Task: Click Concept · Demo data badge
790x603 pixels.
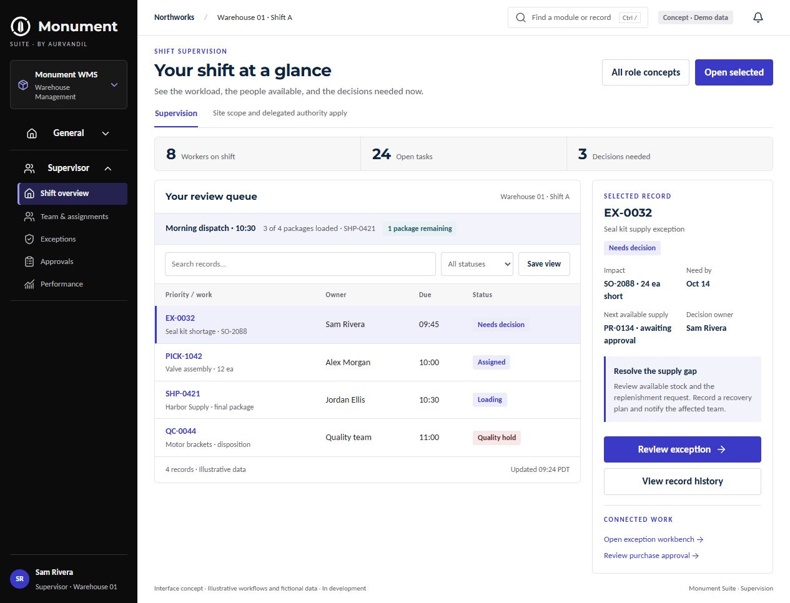Action: coord(695,17)
